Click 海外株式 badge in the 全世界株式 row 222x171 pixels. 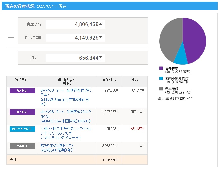tap(22, 91)
